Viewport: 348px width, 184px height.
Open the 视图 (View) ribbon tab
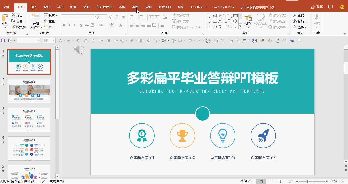click(x=135, y=7)
